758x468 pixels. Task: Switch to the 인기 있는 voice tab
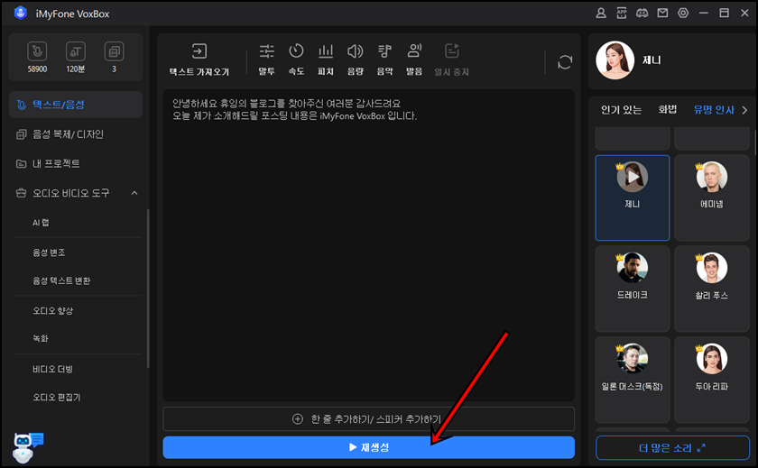(x=621, y=110)
